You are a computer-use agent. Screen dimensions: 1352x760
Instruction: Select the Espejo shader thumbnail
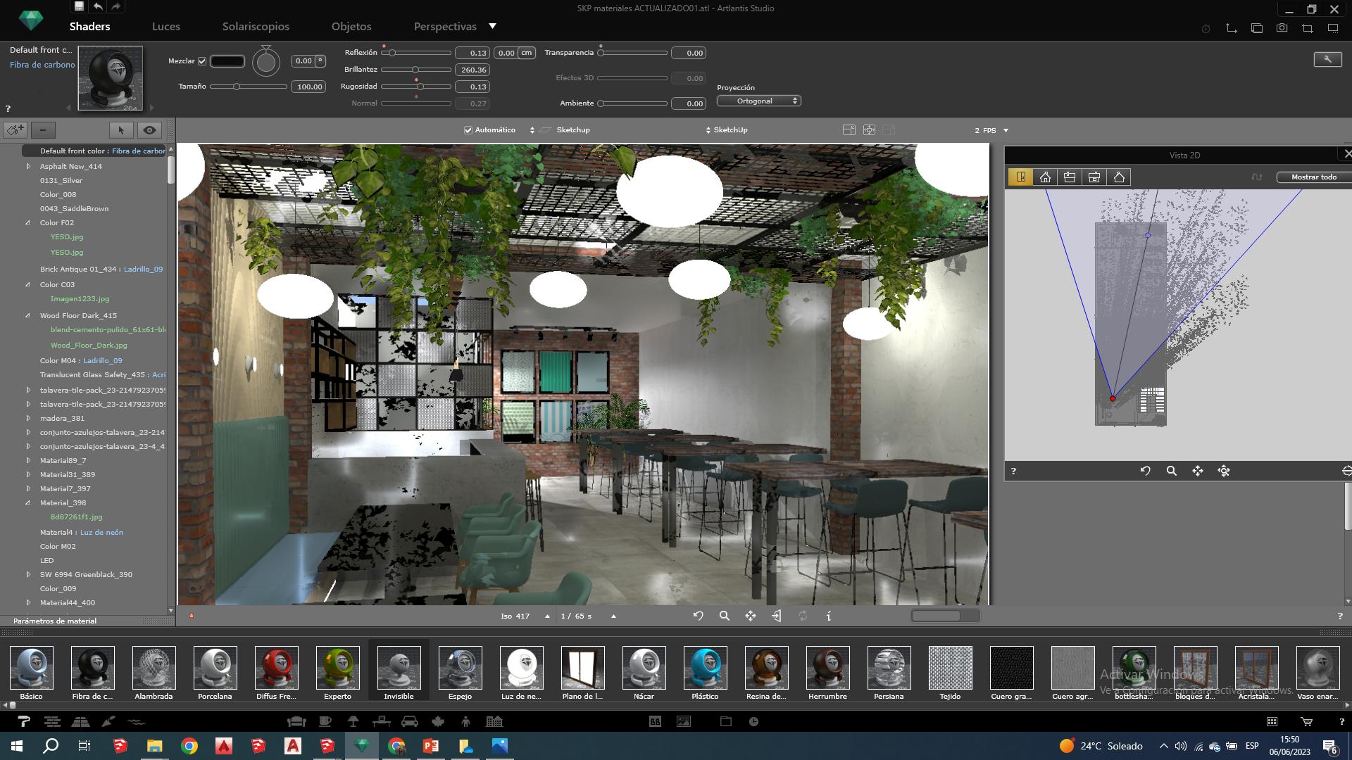coord(460,669)
